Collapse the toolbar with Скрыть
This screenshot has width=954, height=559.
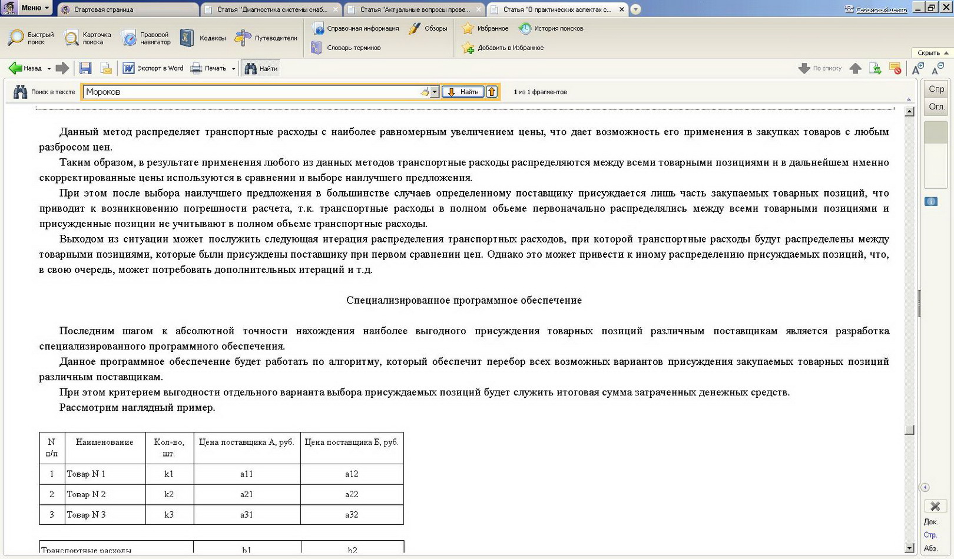point(932,53)
